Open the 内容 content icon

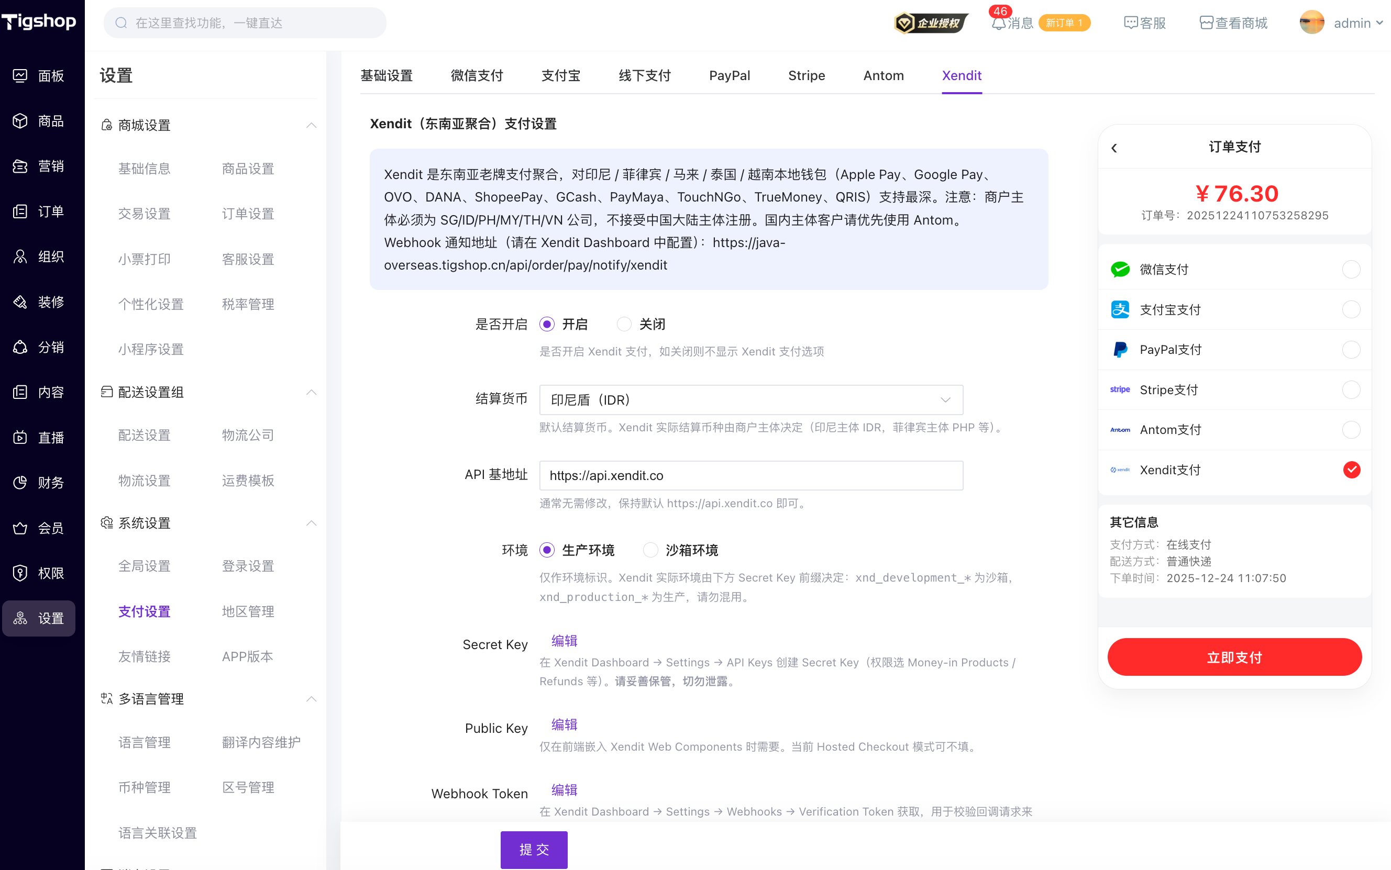coord(20,393)
